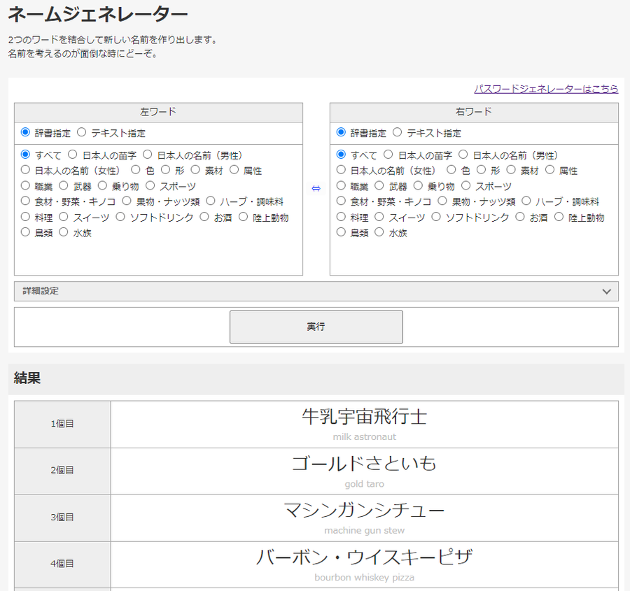This screenshot has width=630, height=591.
Task: Set left word to スイーツ
Action: point(64,216)
